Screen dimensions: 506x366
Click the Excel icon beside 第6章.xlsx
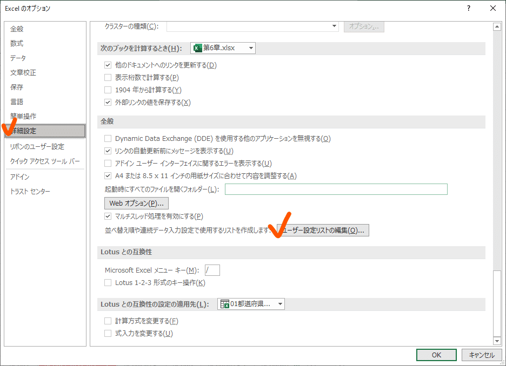[x=197, y=48]
